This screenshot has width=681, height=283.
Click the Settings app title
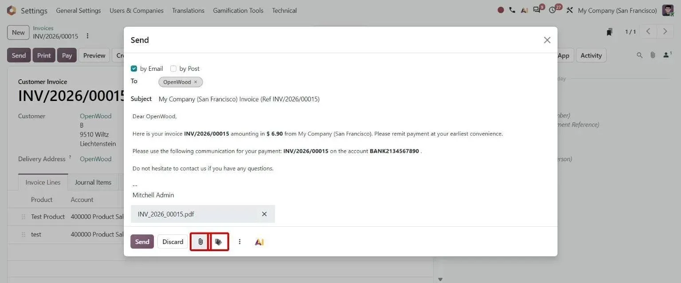click(x=34, y=10)
